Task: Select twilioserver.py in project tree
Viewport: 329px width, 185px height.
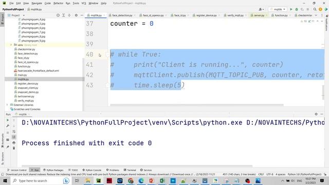Action: (26, 96)
